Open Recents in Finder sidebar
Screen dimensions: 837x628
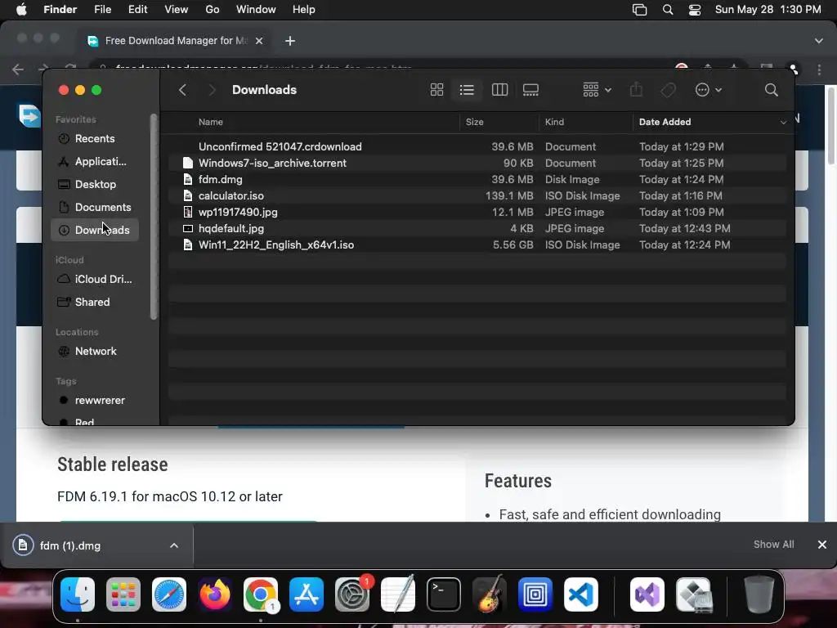click(x=95, y=139)
